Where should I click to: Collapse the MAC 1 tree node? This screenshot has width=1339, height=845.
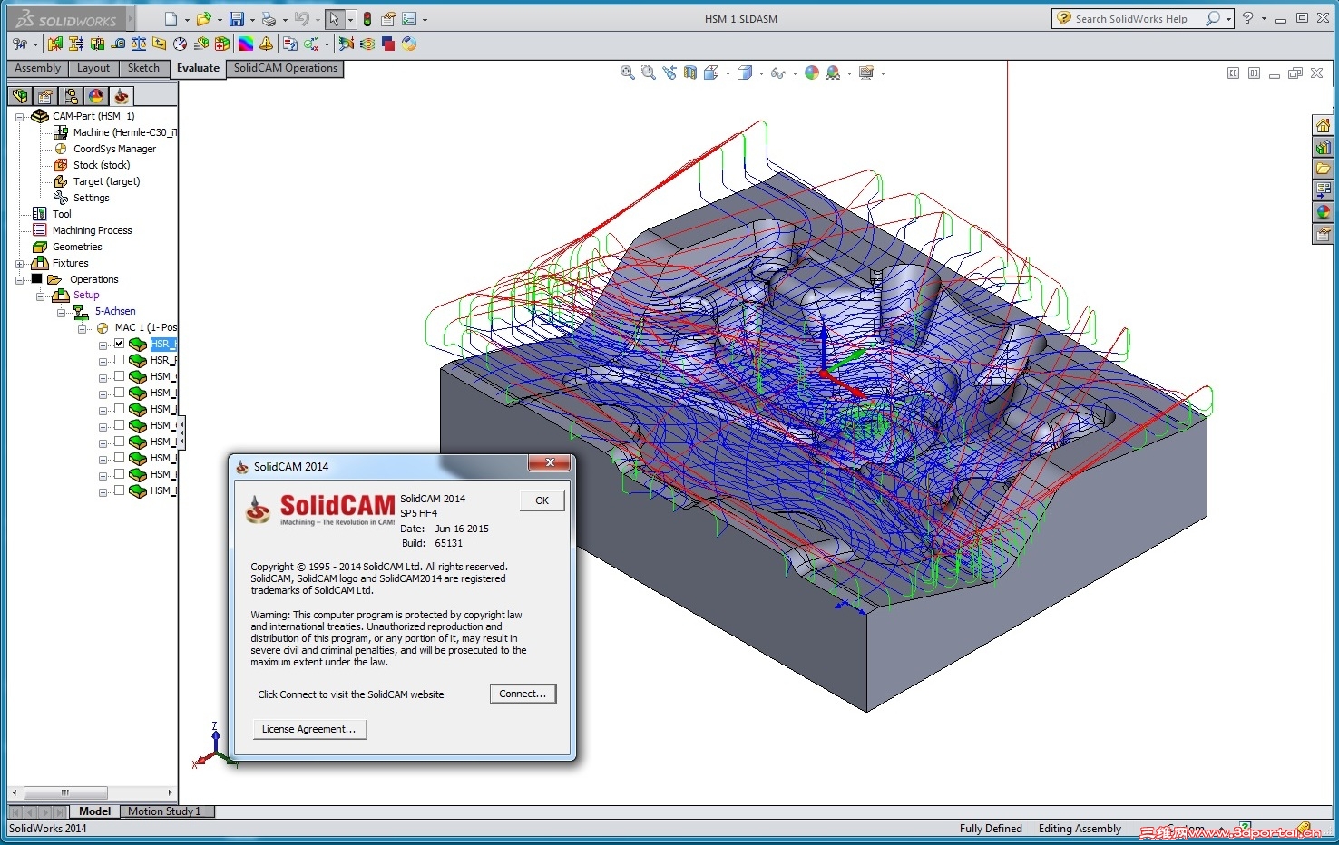(82, 329)
